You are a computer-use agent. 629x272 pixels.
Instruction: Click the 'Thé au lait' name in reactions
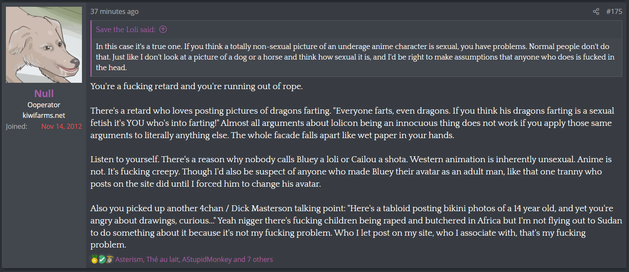point(162,259)
